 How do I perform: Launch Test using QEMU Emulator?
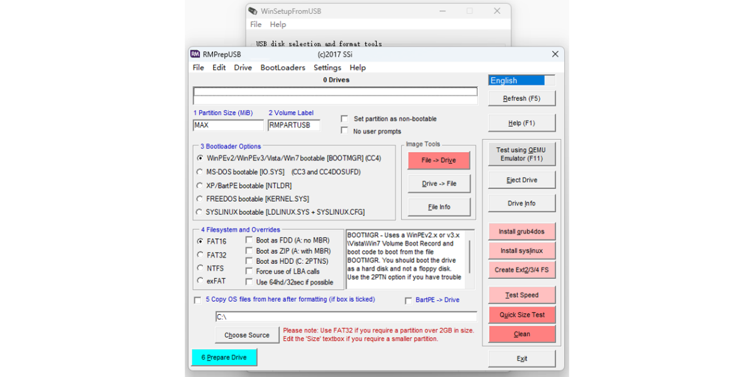(x=522, y=153)
